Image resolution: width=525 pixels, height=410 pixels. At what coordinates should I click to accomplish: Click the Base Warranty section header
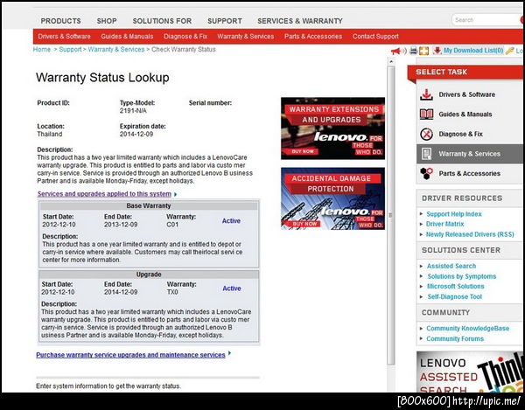[x=149, y=205]
